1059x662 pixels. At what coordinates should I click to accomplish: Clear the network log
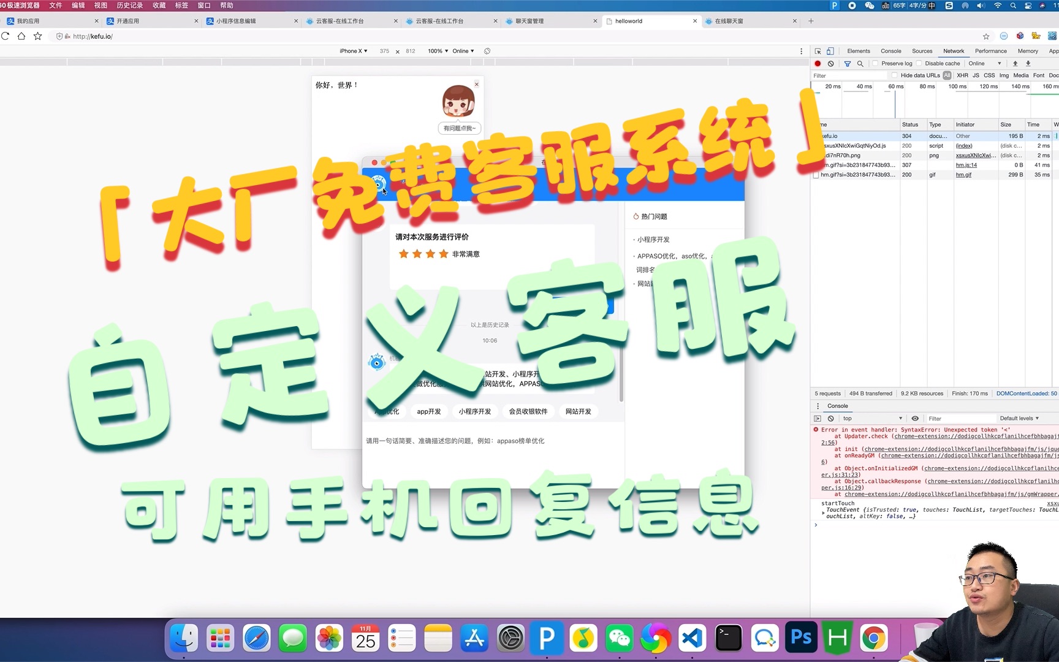pos(831,64)
